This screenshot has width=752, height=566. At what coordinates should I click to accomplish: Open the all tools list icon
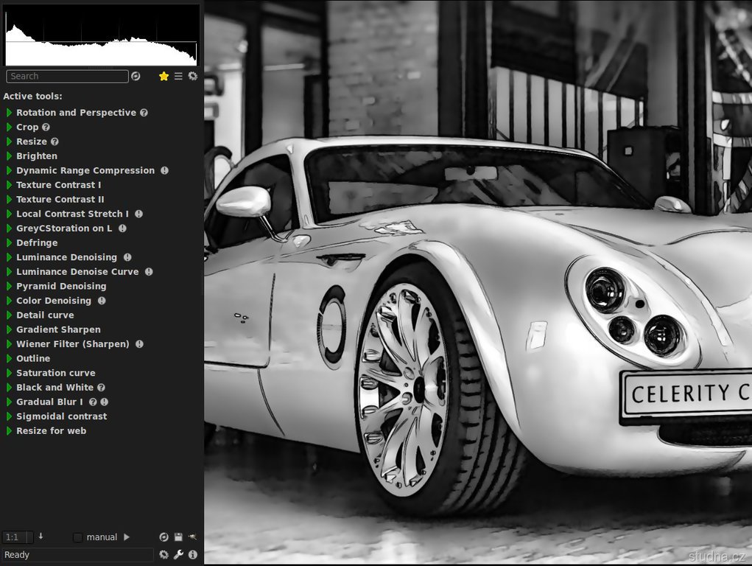pyautogui.click(x=178, y=76)
